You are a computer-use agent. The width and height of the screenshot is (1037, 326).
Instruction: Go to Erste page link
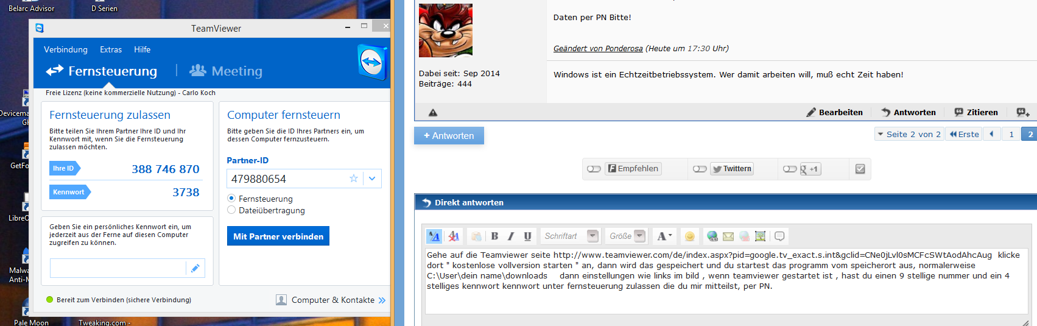(963, 134)
